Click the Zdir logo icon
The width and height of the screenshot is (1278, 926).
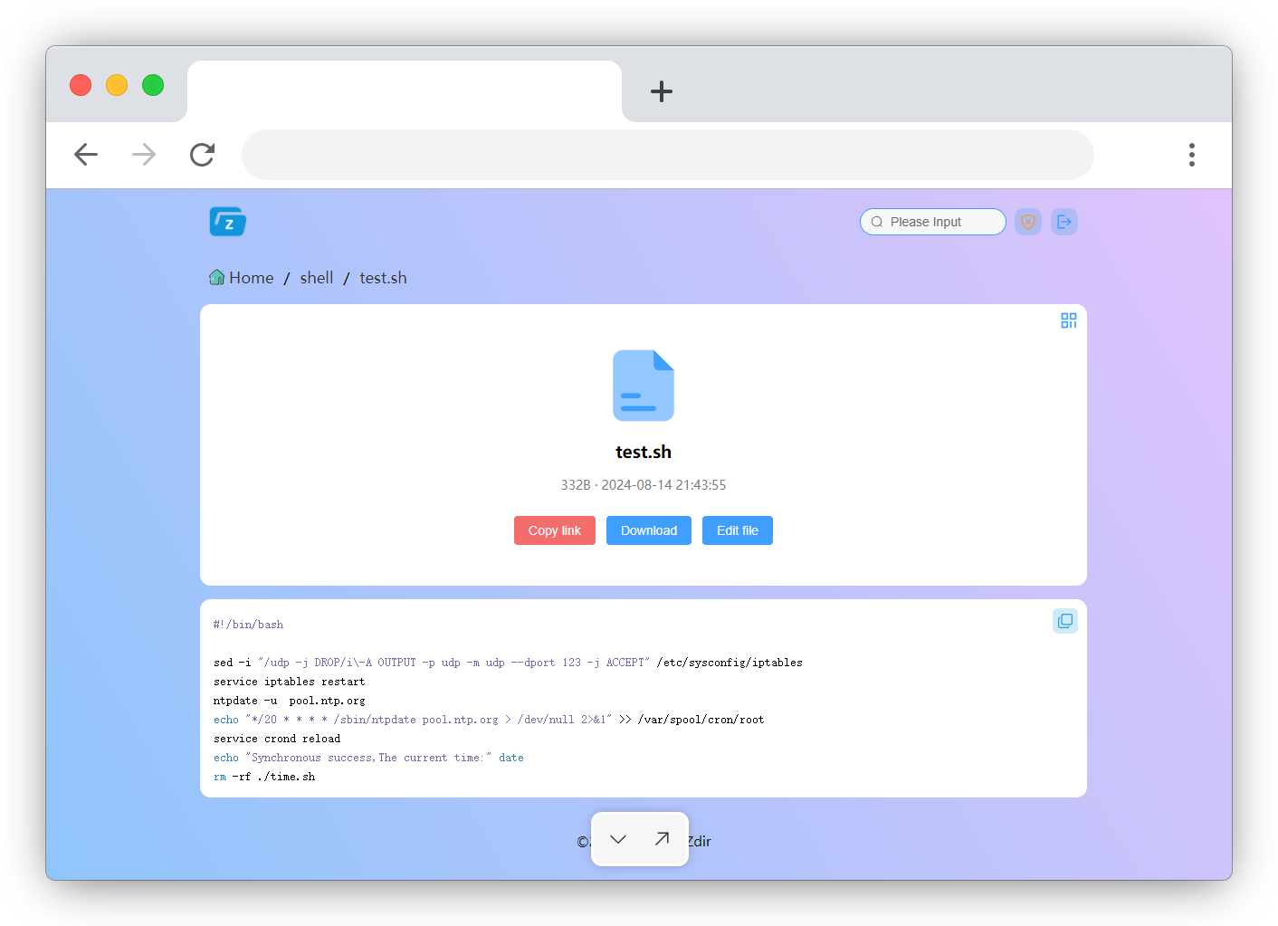click(227, 221)
